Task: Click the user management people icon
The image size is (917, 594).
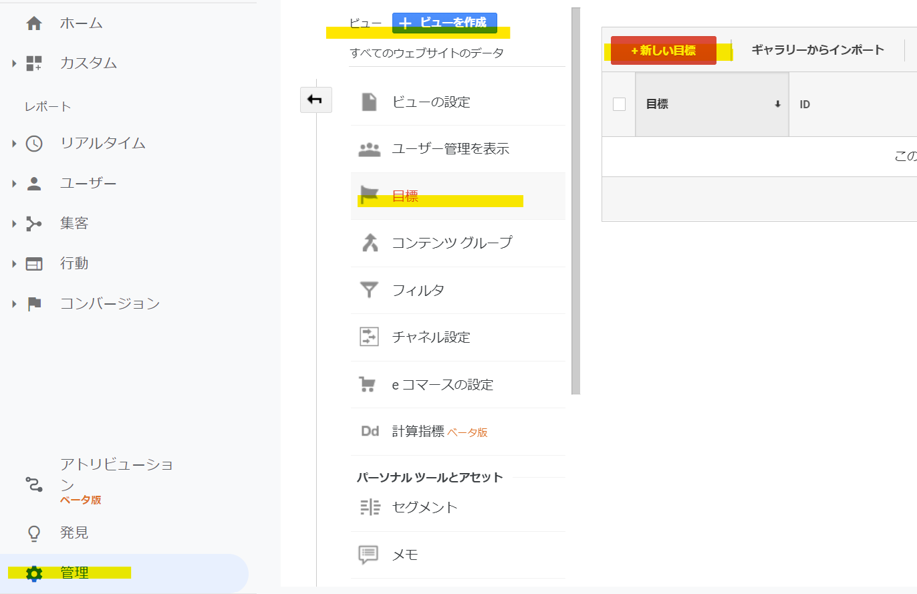Action: [369, 149]
